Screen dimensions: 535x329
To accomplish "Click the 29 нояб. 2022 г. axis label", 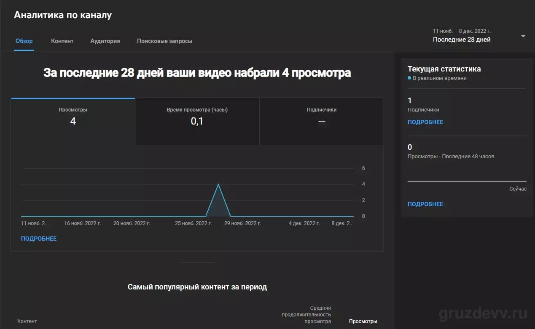I will click(243, 223).
